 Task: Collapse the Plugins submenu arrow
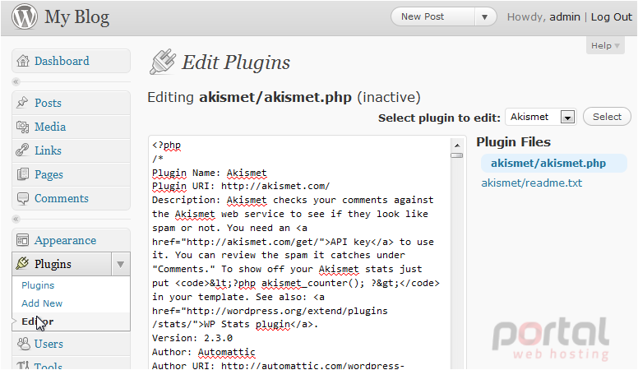[120, 264]
